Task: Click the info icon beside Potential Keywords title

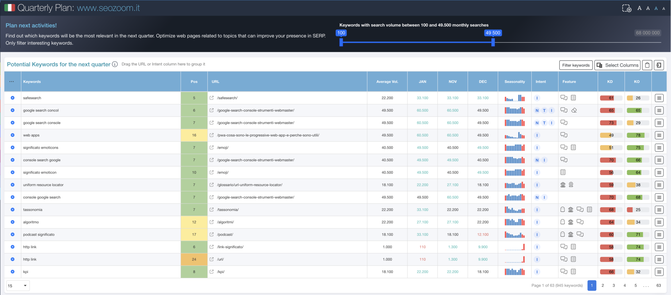Action: 115,64
